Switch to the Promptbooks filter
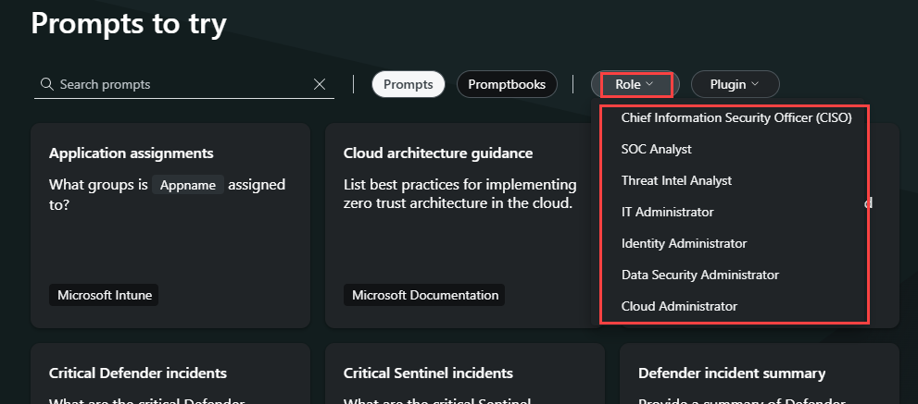The height and width of the screenshot is (404, 918). 507,84
